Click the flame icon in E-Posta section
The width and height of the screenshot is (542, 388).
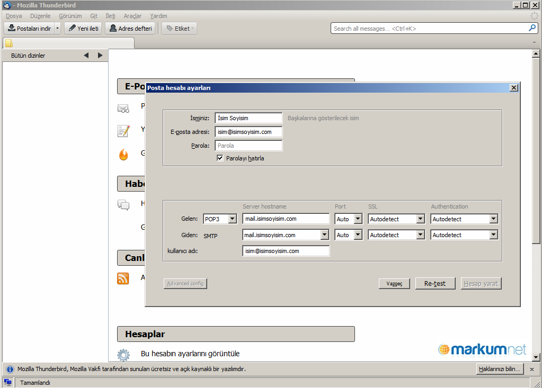[x=123, y=155]
